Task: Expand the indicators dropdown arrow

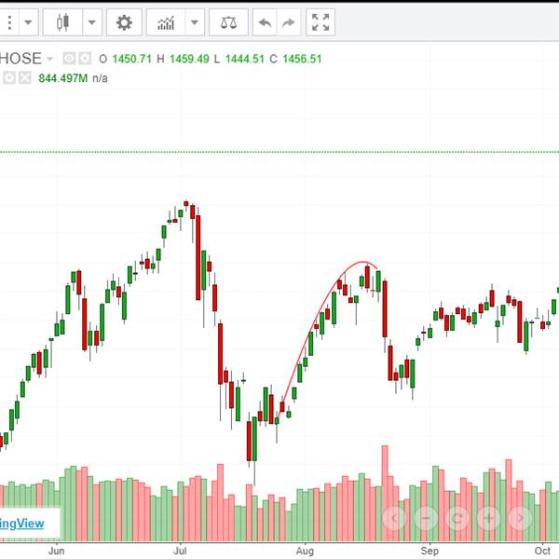Action: [195, 22]
